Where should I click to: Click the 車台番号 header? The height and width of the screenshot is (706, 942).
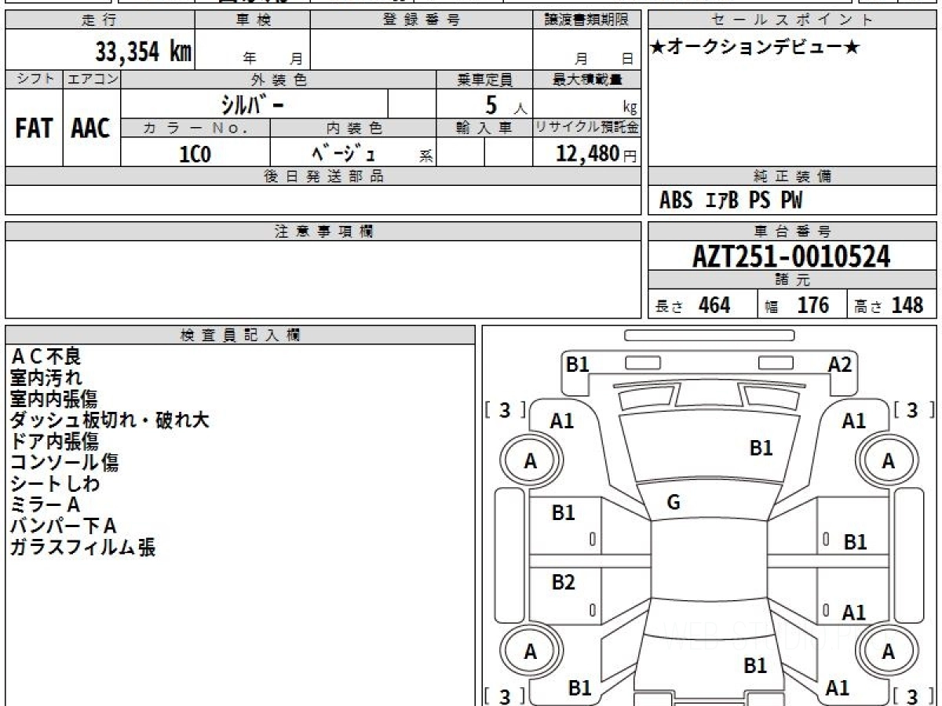(x=793, y=231)
